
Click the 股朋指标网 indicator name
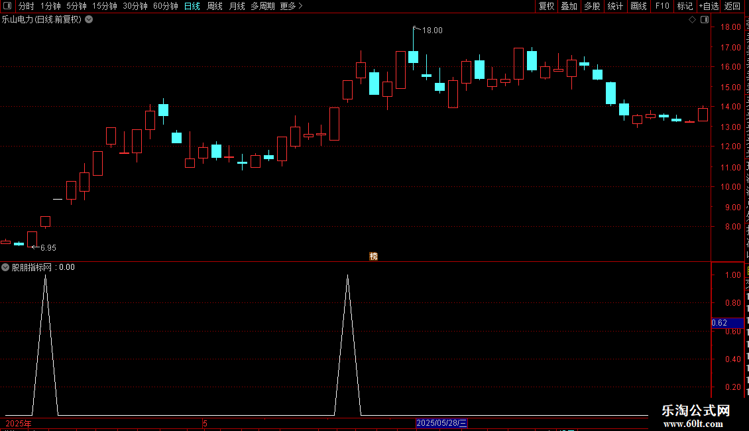coord(32,267)
